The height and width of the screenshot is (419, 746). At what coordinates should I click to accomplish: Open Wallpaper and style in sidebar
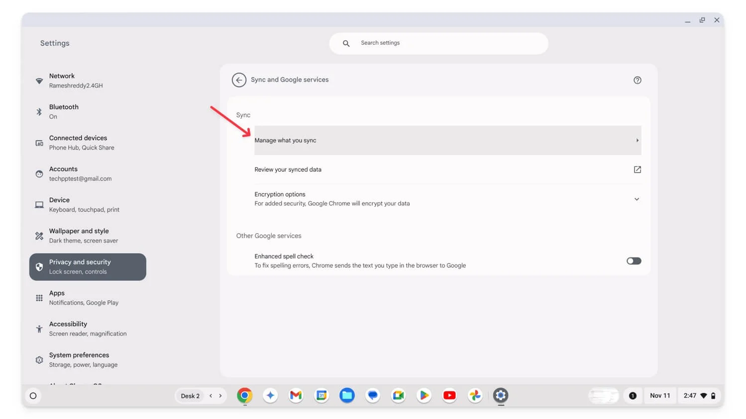click(x=88, y=236)
